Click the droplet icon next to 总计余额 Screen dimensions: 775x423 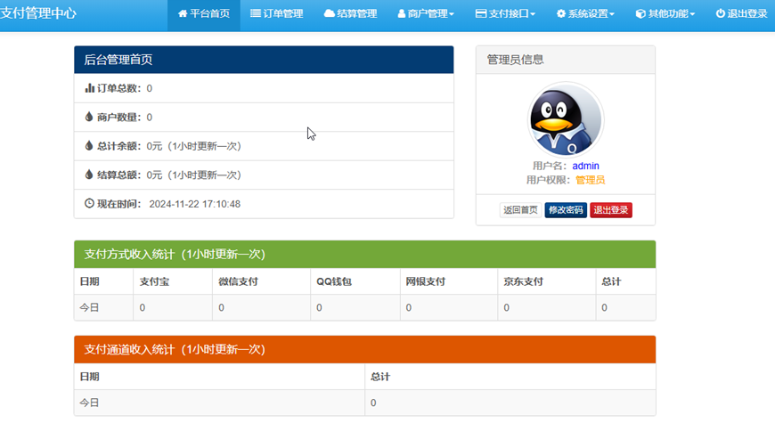coord(89,145)
